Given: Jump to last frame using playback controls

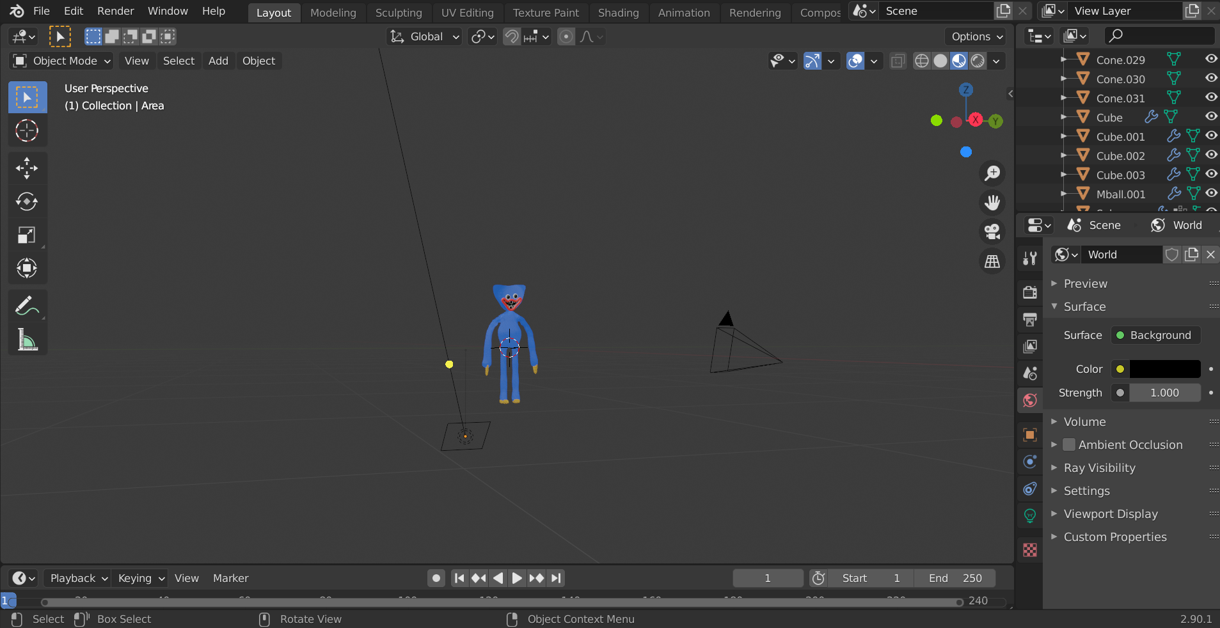Looking at the screenshot, I should [555, 578].
